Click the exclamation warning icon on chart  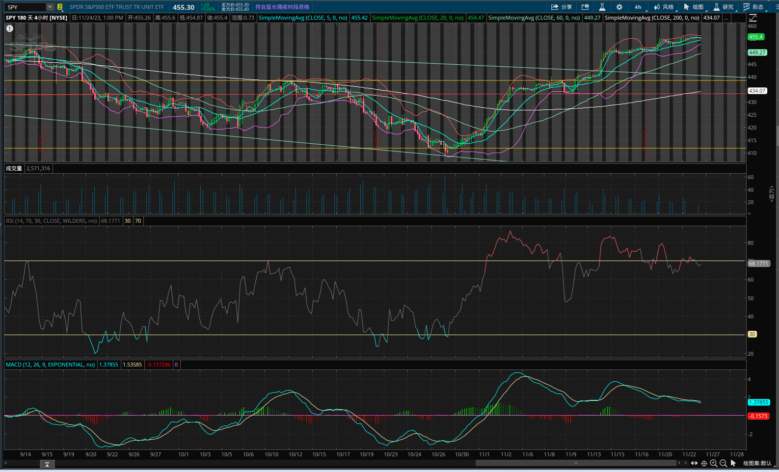click(x=9, y=28)
